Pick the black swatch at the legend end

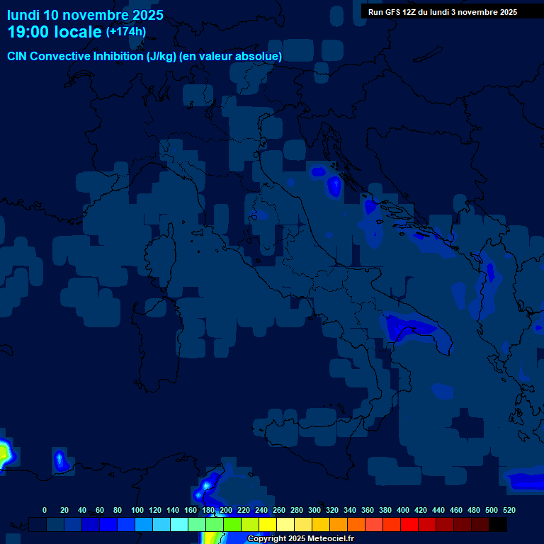click(x=498, y=525)
